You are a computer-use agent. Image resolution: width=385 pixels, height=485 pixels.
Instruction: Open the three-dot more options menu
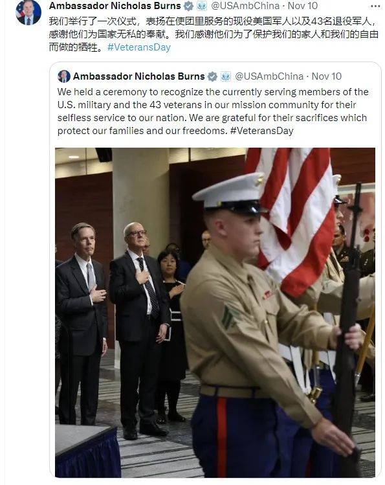tap(375, 6)
